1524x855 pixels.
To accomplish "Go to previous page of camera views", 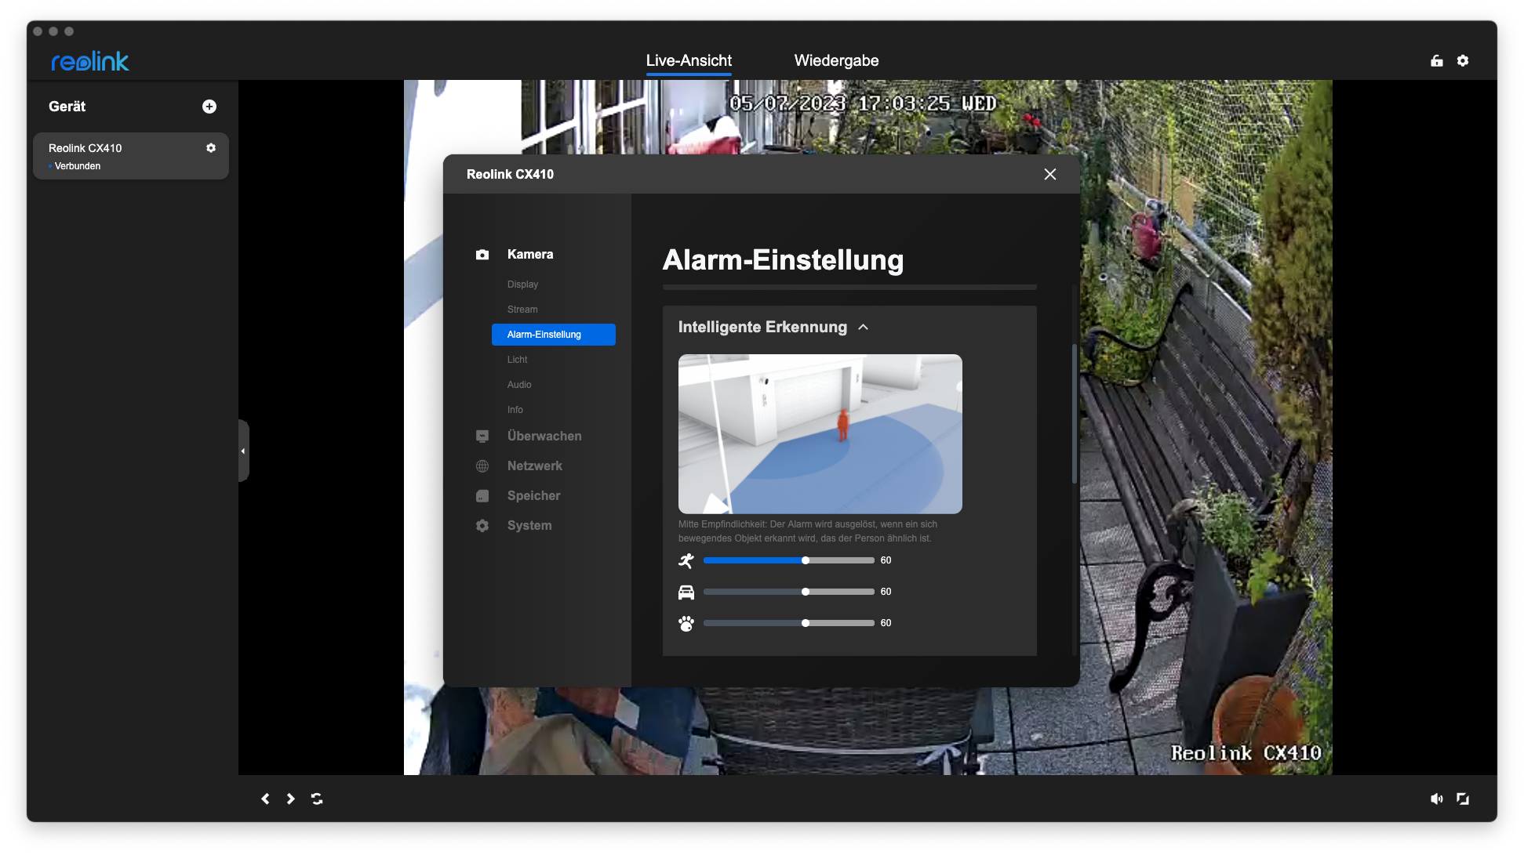I will click(x=265, y=799).
